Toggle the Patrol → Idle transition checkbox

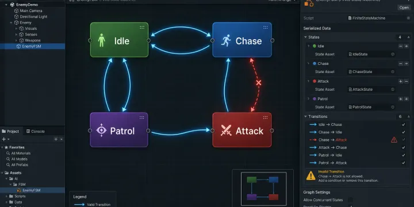coord(404,155)
